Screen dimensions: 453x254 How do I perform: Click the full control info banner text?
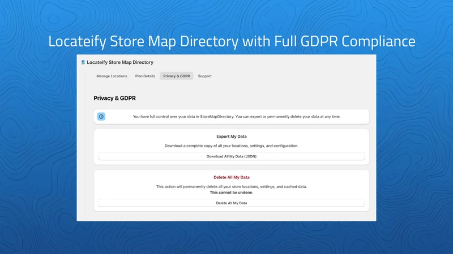(x=237, y=117)
